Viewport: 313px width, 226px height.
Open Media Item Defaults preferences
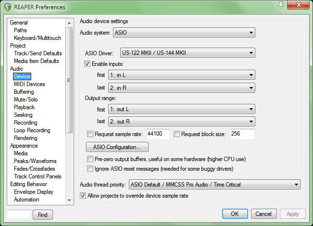pos(37,61)
